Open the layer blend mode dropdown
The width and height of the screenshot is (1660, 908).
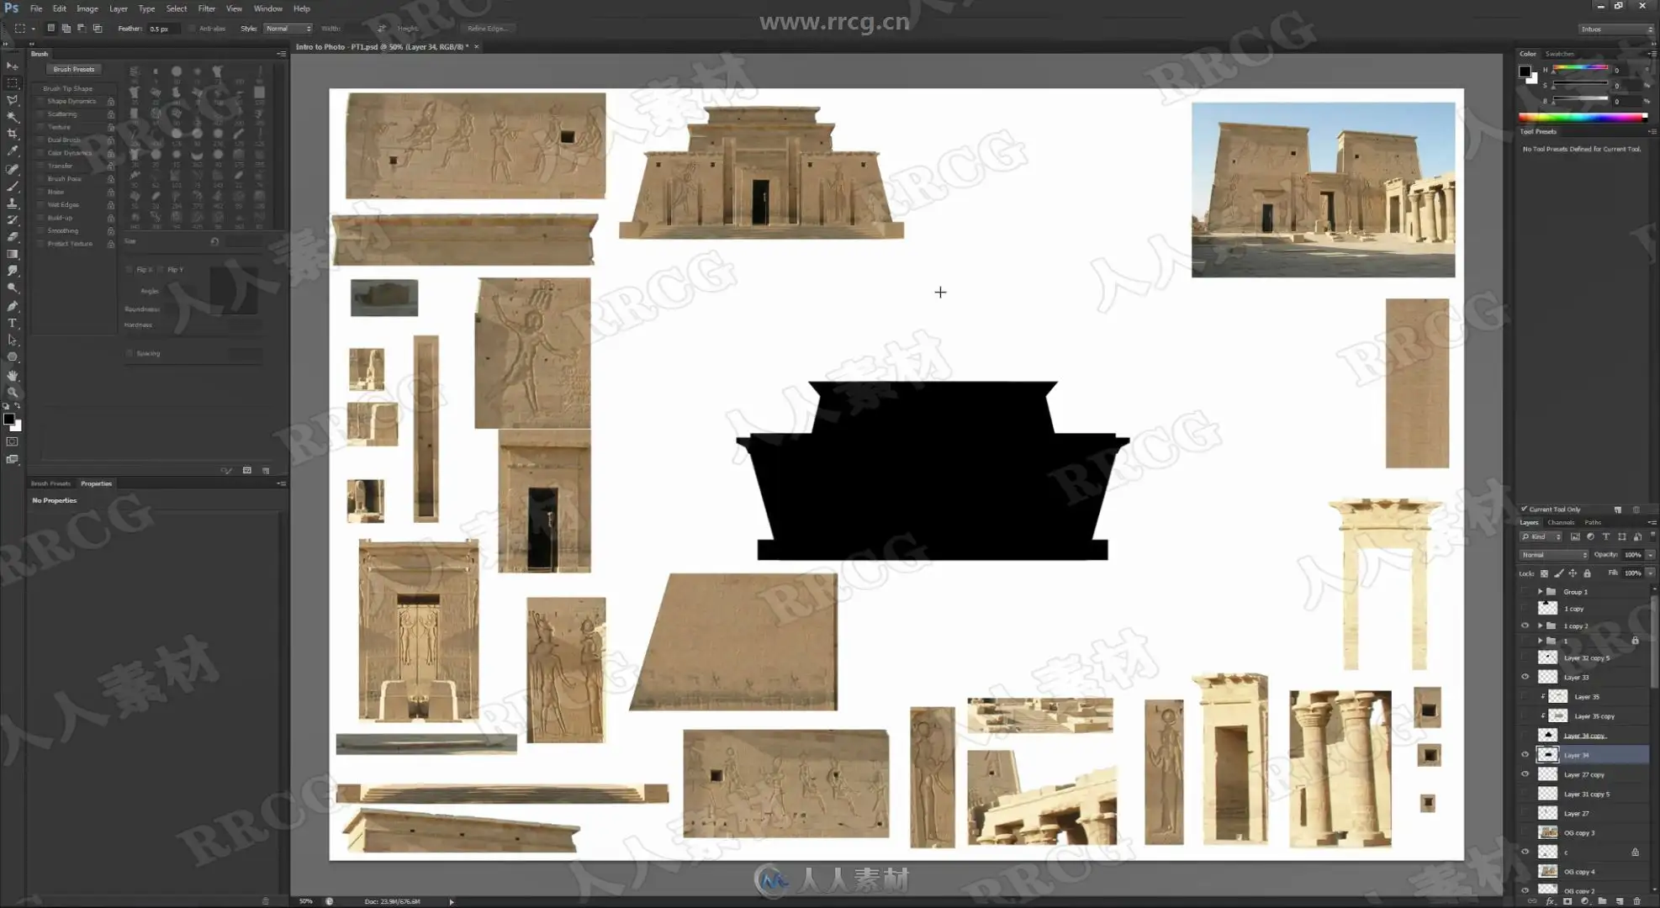click(x=1553, y=555)
